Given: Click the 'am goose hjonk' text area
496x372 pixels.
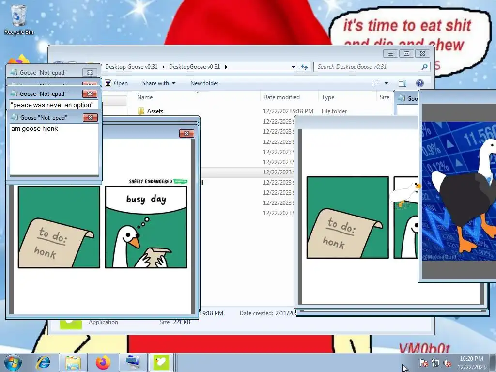Looking at the screenshot, I should (x=54, y=149).
